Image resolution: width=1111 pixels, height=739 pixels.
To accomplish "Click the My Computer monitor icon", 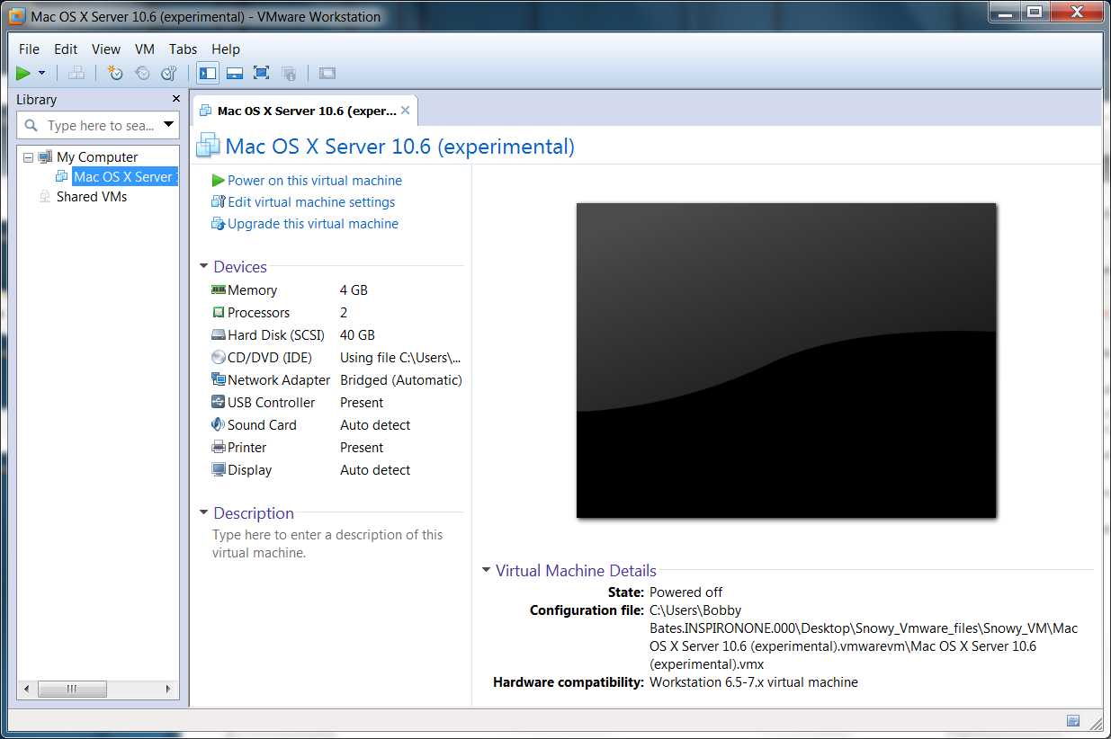I will pyautogui.click(x=45, y=157).
